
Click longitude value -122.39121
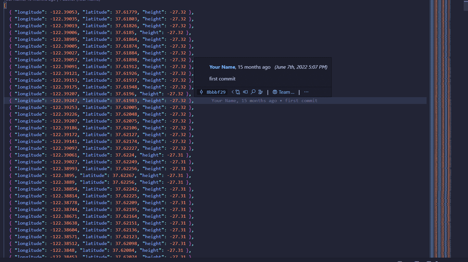coord(64,73)
